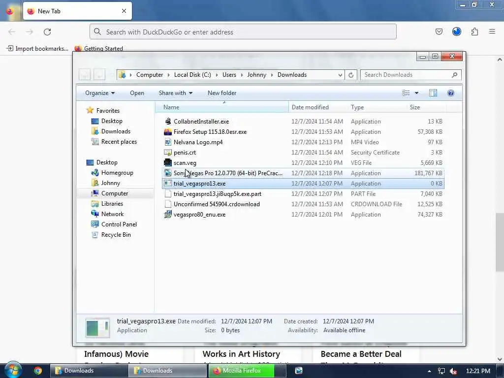Click the search magnifier in Search Downloads
The image size is (504, 378).
[x=454, y=75]
